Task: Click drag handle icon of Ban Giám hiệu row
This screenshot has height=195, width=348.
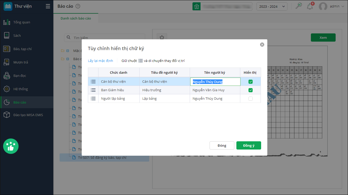Action: 93,90
